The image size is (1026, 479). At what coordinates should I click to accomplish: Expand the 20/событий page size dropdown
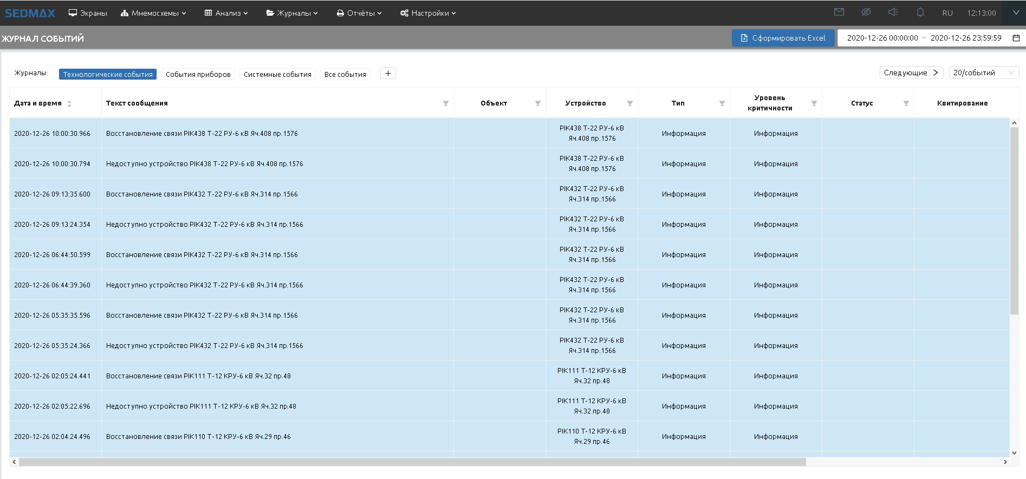[983, 73]
